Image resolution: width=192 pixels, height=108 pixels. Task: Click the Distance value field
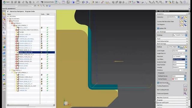pyautogui.click(x=183, y=70)
